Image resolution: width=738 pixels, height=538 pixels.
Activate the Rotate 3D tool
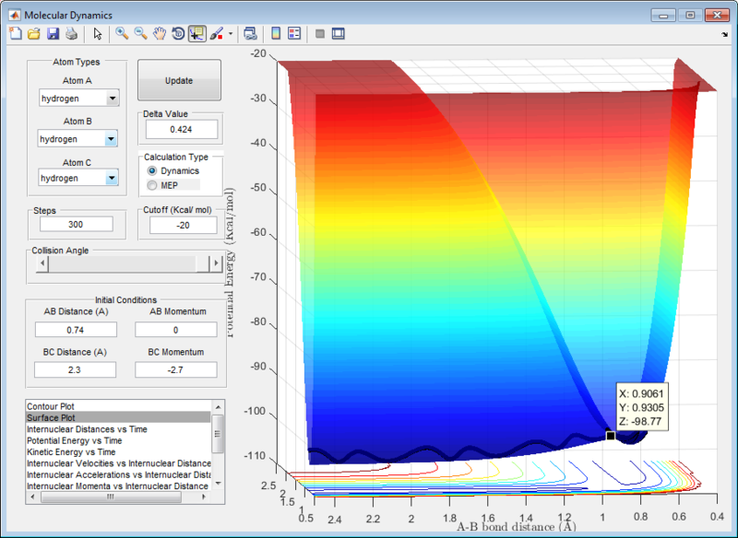click(178, 34)
